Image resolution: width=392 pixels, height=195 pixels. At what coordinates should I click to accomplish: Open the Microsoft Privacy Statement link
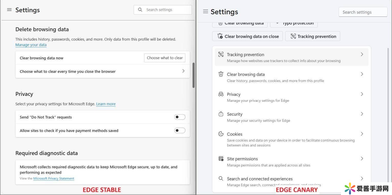(54, 178)
